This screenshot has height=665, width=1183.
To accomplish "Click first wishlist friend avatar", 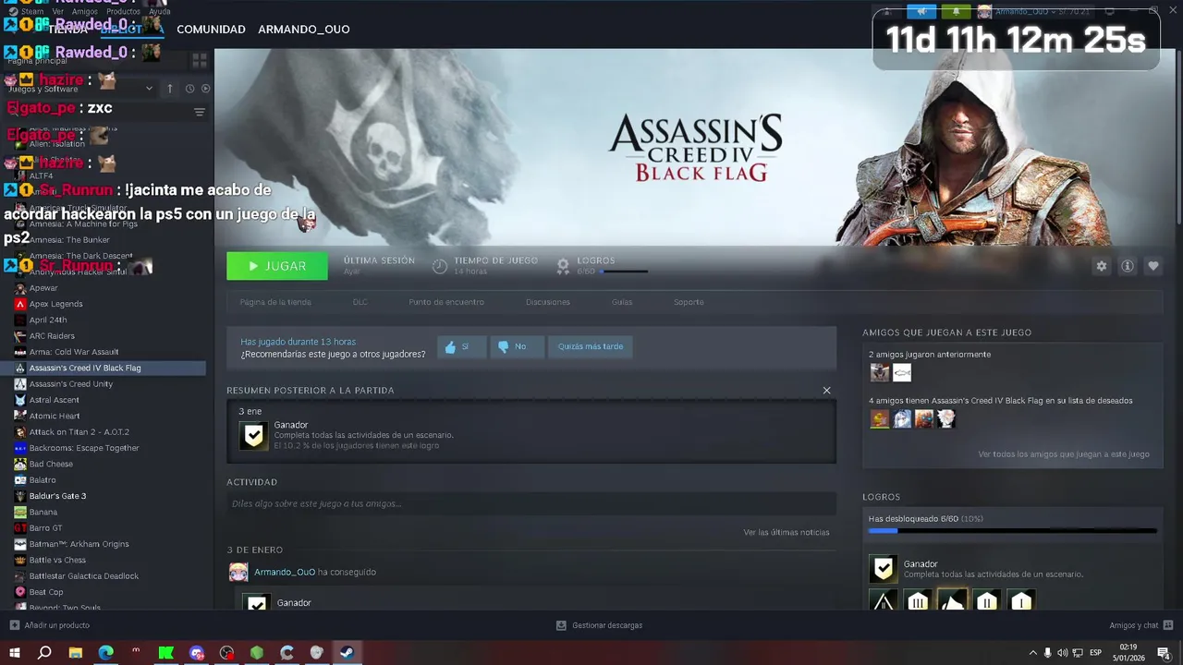I will [x=880, y=419].
